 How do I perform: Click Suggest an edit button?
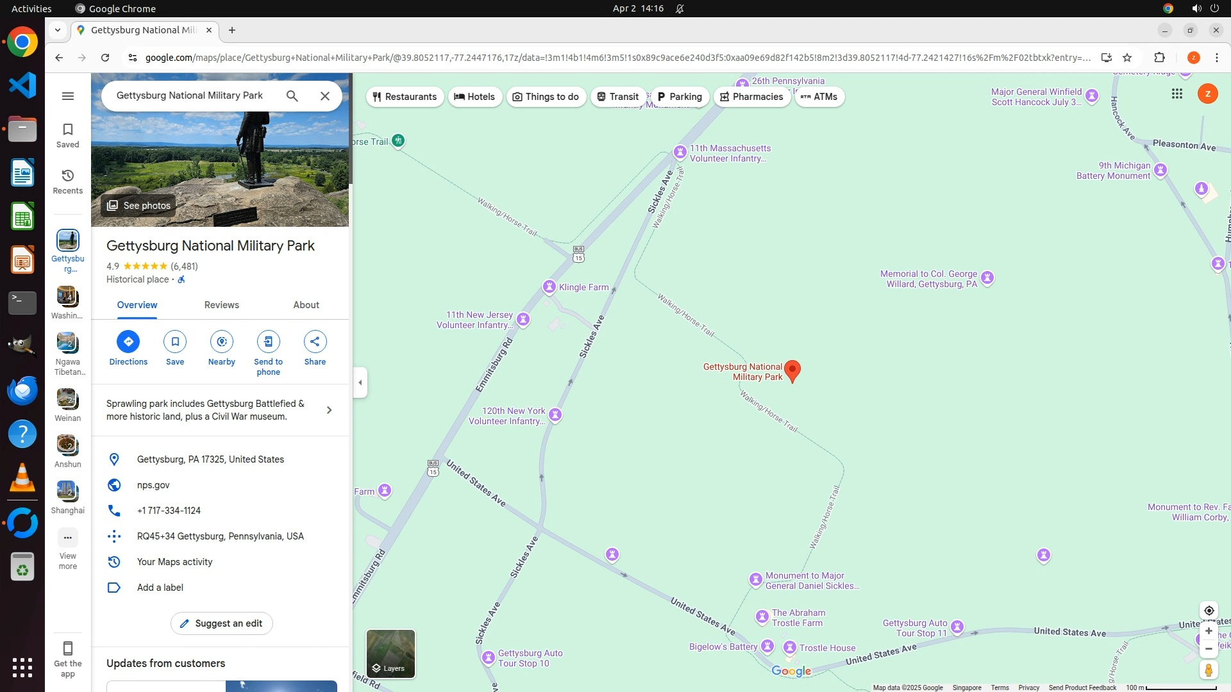pos(221,623)
